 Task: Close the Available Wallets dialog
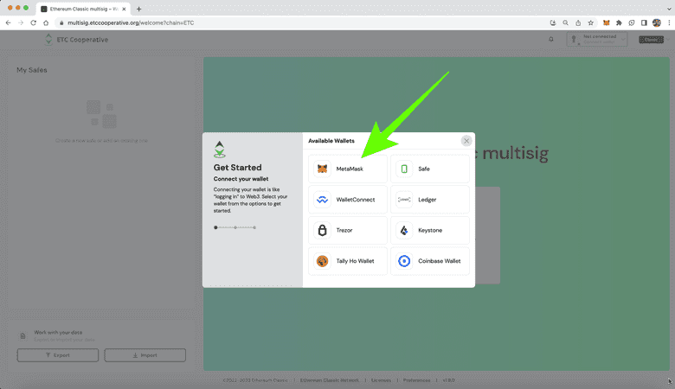[466, 140]
